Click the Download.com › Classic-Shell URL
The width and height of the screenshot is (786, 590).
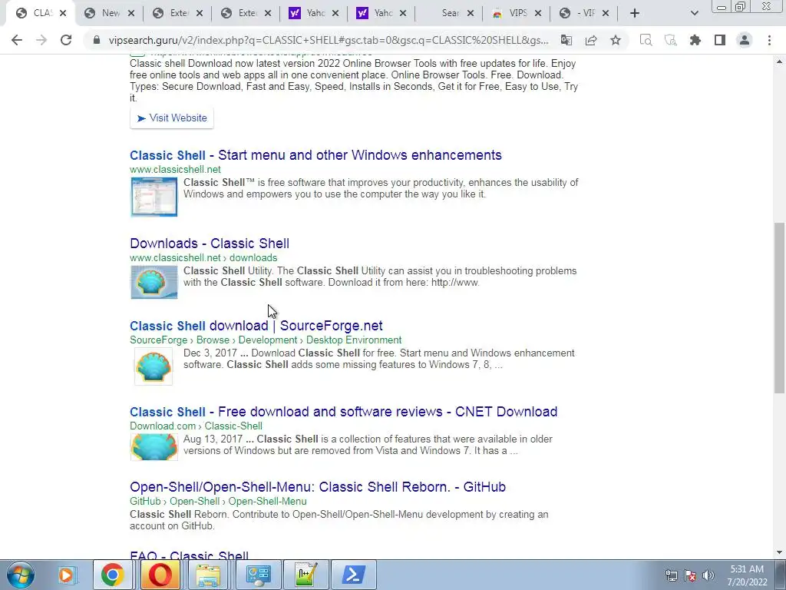pos(196,426)
